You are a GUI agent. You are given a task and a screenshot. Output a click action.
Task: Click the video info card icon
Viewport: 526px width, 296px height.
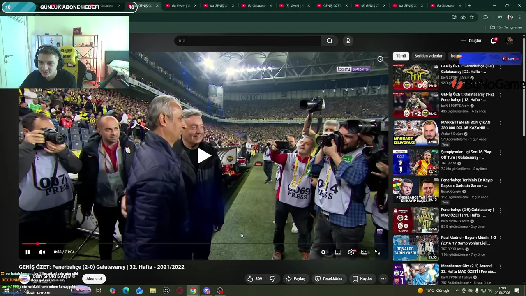380,59
